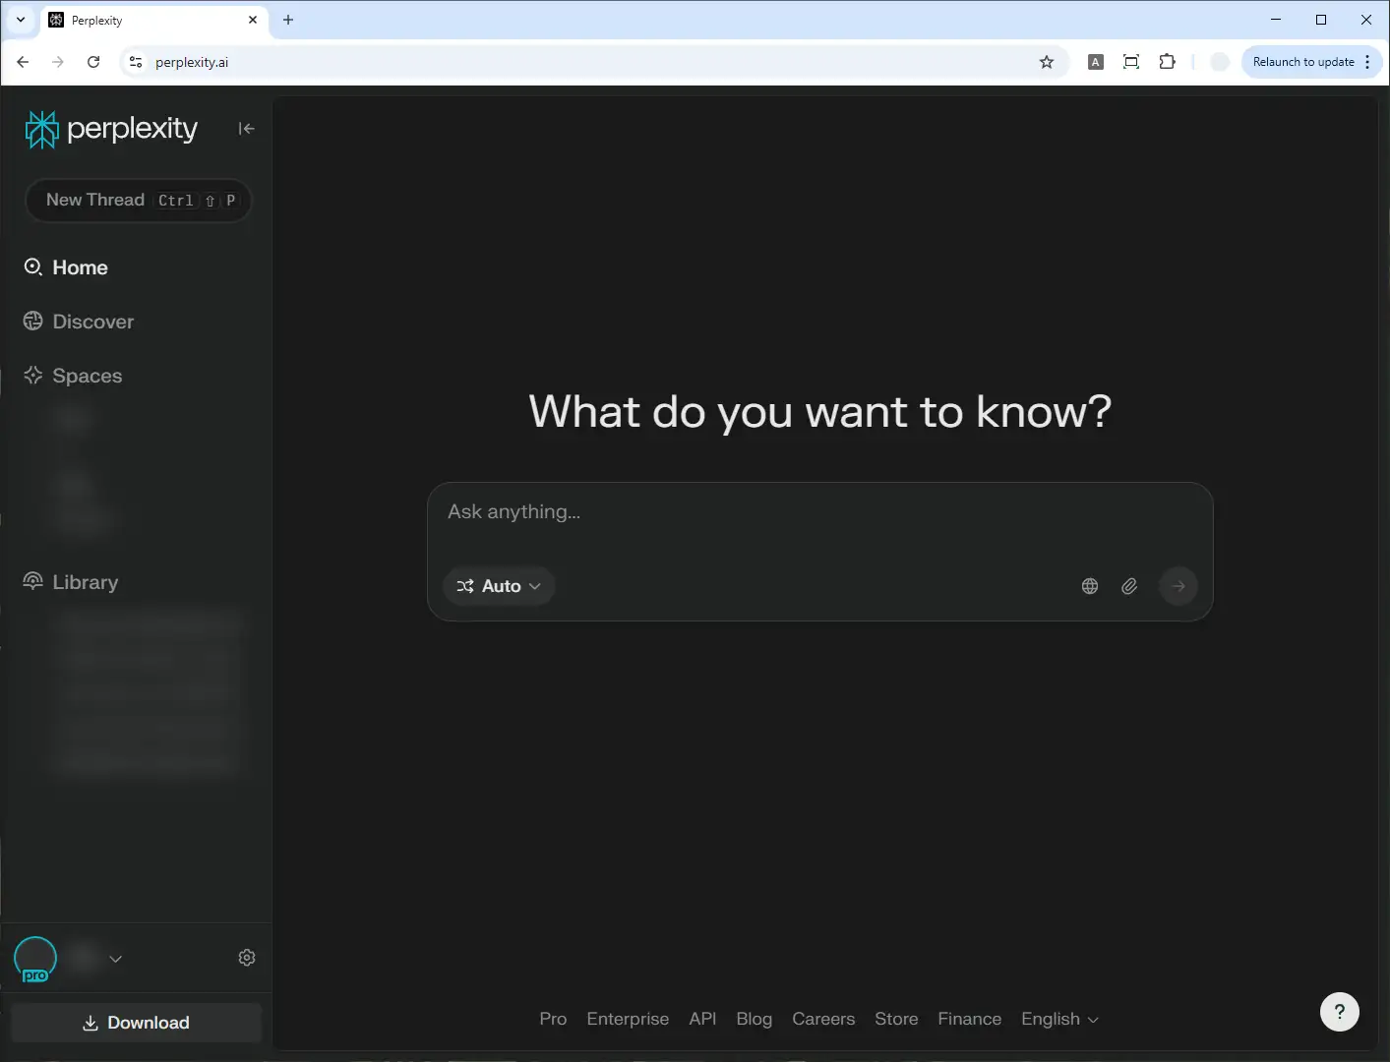The height and width of the screenshot is (1062, 1390).
Task: Open the Chrome profile avatar
Action: (x=1220, y=62)
